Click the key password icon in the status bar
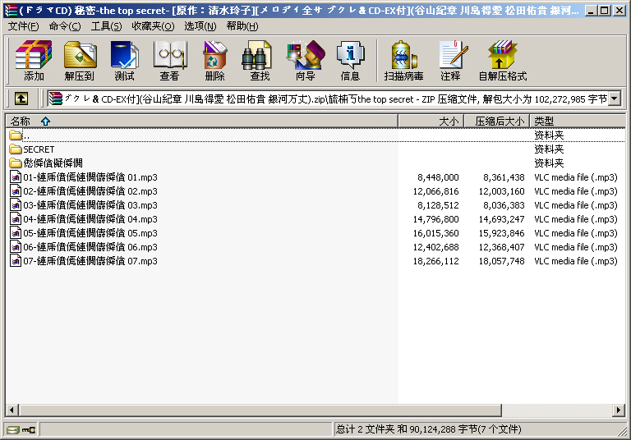This screenshot has height=440, width=631. pos(29,430)
